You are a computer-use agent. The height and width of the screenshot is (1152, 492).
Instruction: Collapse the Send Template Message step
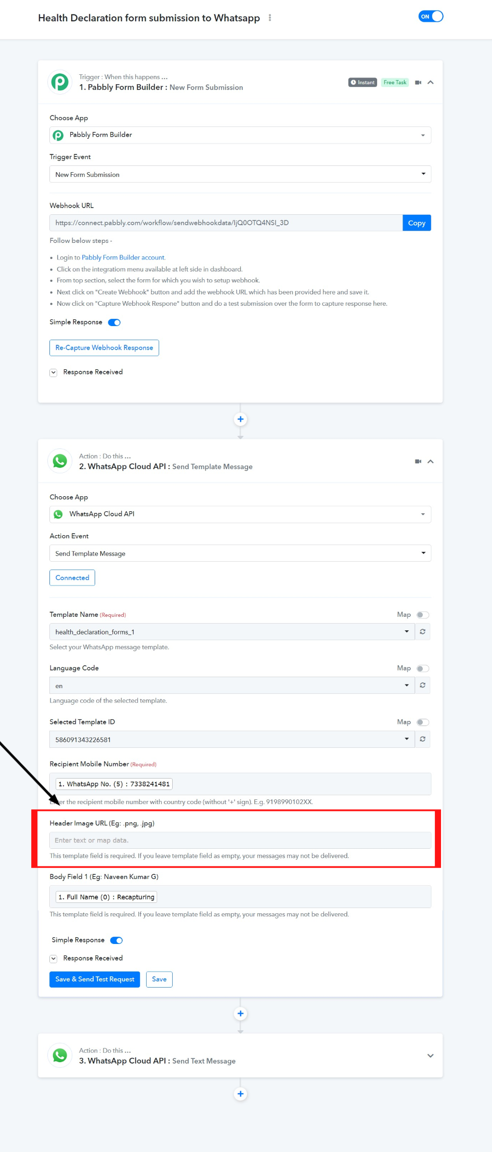(x=431, y=461)
